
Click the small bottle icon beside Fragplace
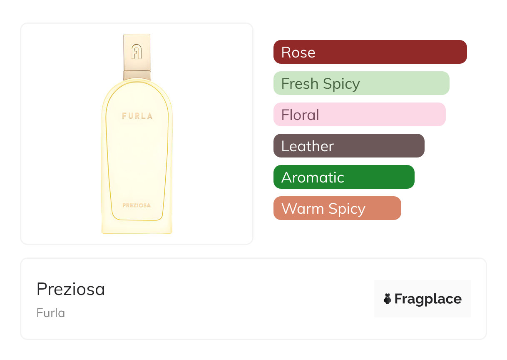tap(388, 299)
